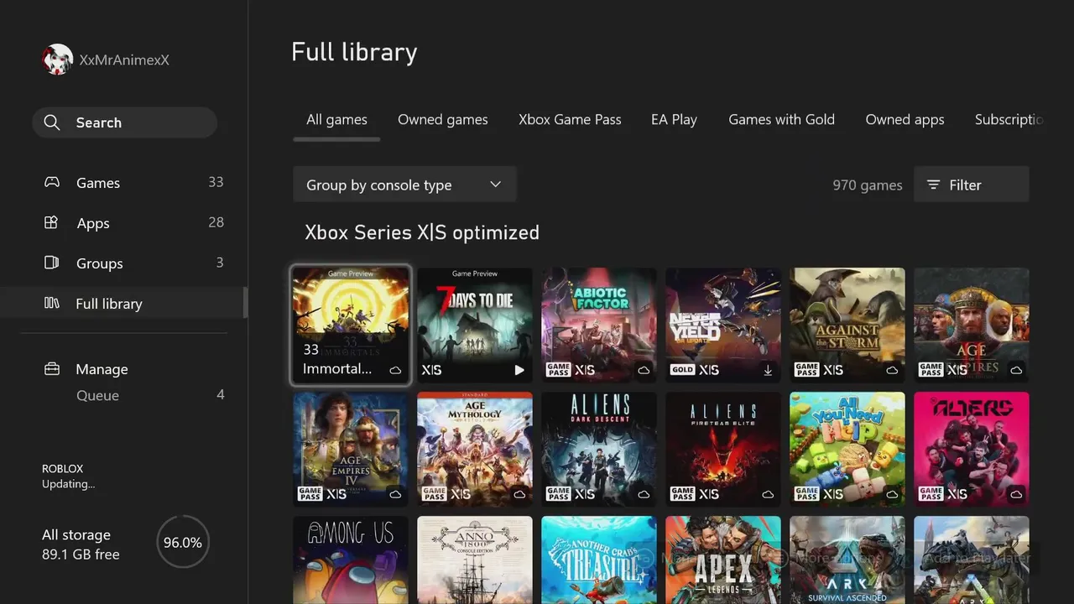Open the Filter button
This screenshot has height=604, width=1074.
pos(972,185)
